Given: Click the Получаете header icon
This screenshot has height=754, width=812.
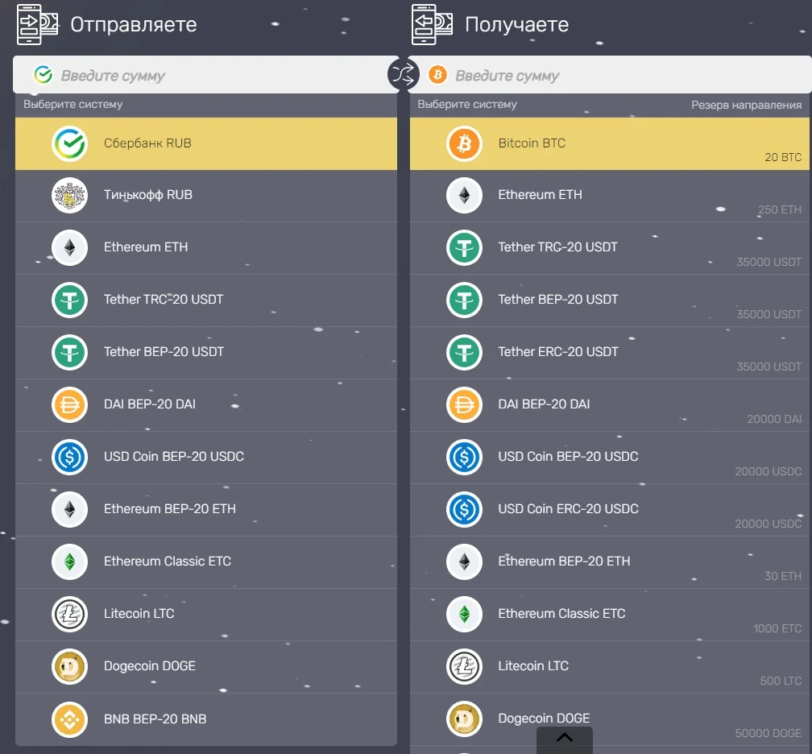Looking at the screenshot, I should (432, 24).
